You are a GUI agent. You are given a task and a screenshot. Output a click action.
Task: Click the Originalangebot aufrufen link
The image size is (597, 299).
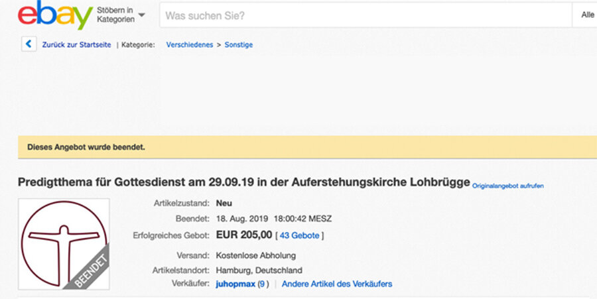[508, 186]
